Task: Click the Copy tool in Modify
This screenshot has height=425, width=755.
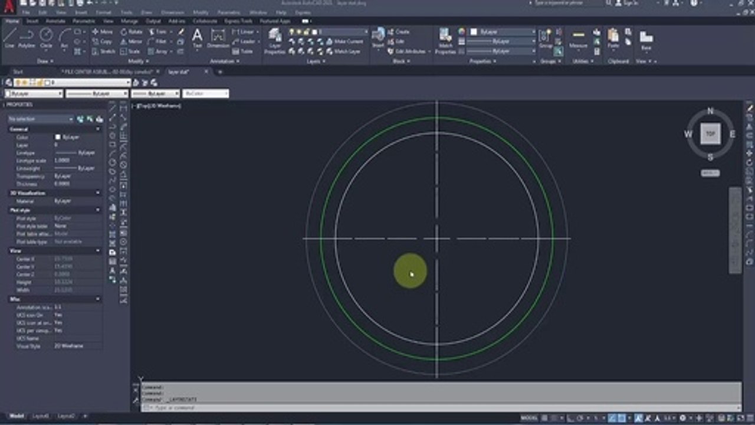Action: tap(103, 41)
